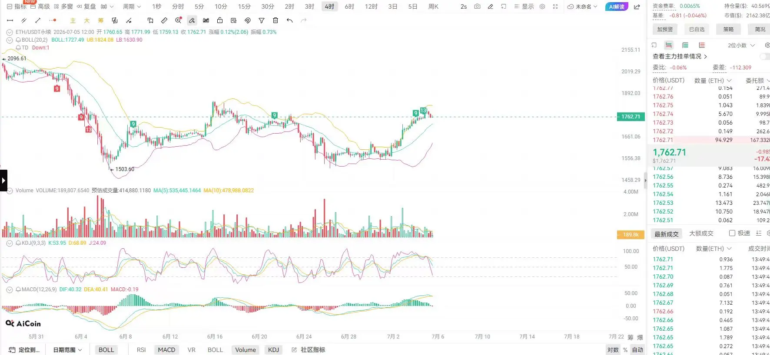Click the 筹 chip distribution icon in drawing toolbar
The height and width of the screenshot is (355, 770).
tap(101, 20)
